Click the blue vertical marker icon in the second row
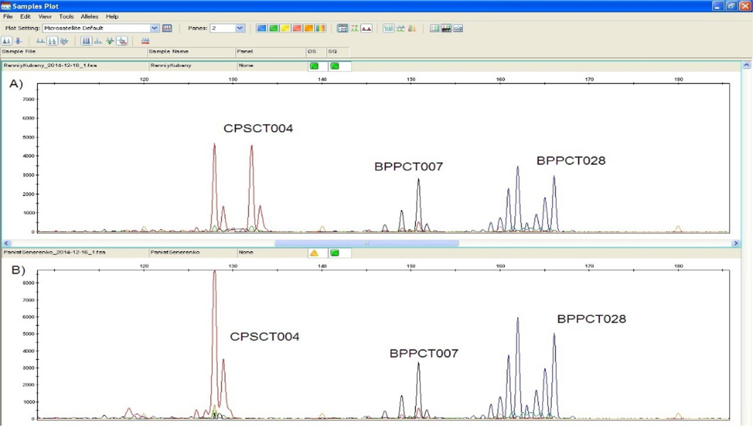Viewport: 753px width, 426px height. pos(18,41)
